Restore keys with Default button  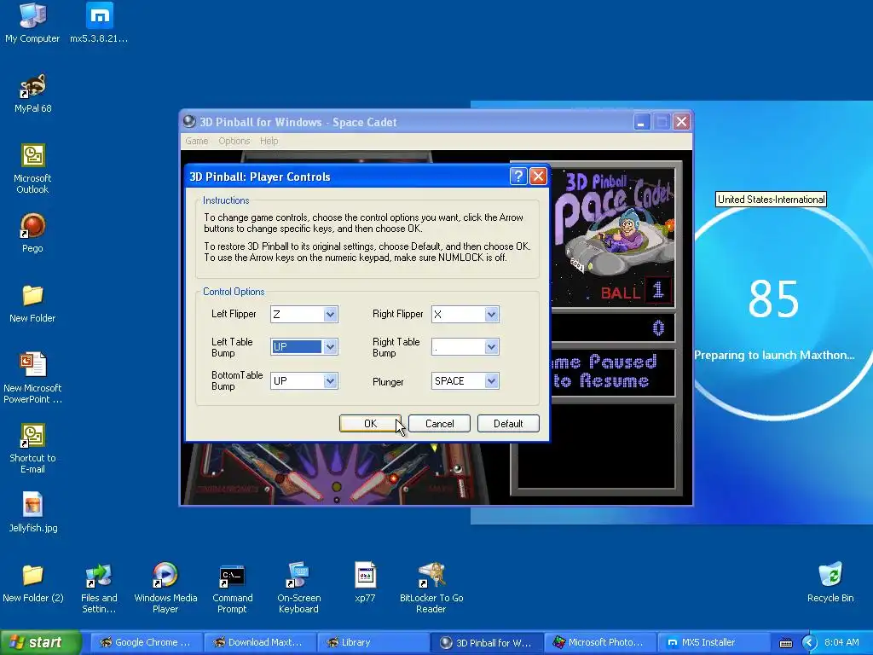pyautogui.click(x=508, y=423)
